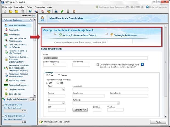This screenshot has height=127, width=170.
Task: Click the Imposto Pago/Retido icon
Action: click(x=6, y=81)
